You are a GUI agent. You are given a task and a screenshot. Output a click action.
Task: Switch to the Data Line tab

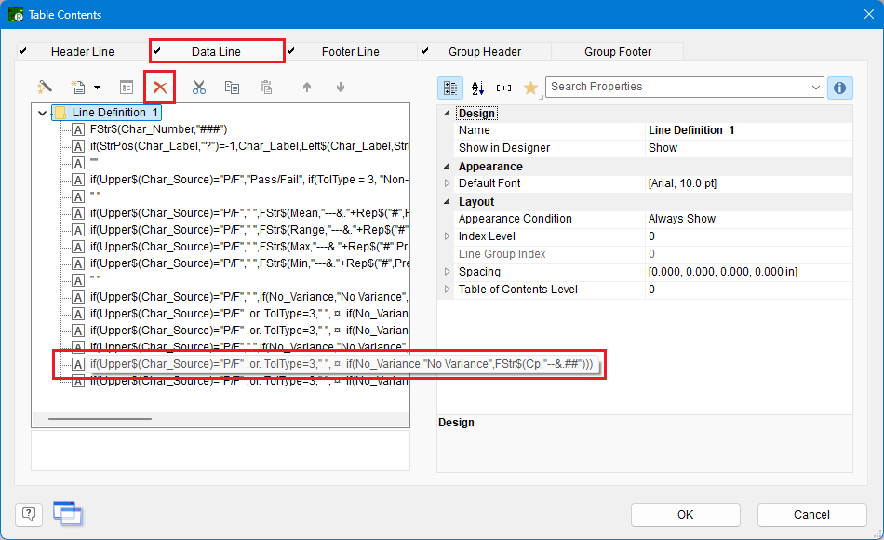[x=216, y=51]
